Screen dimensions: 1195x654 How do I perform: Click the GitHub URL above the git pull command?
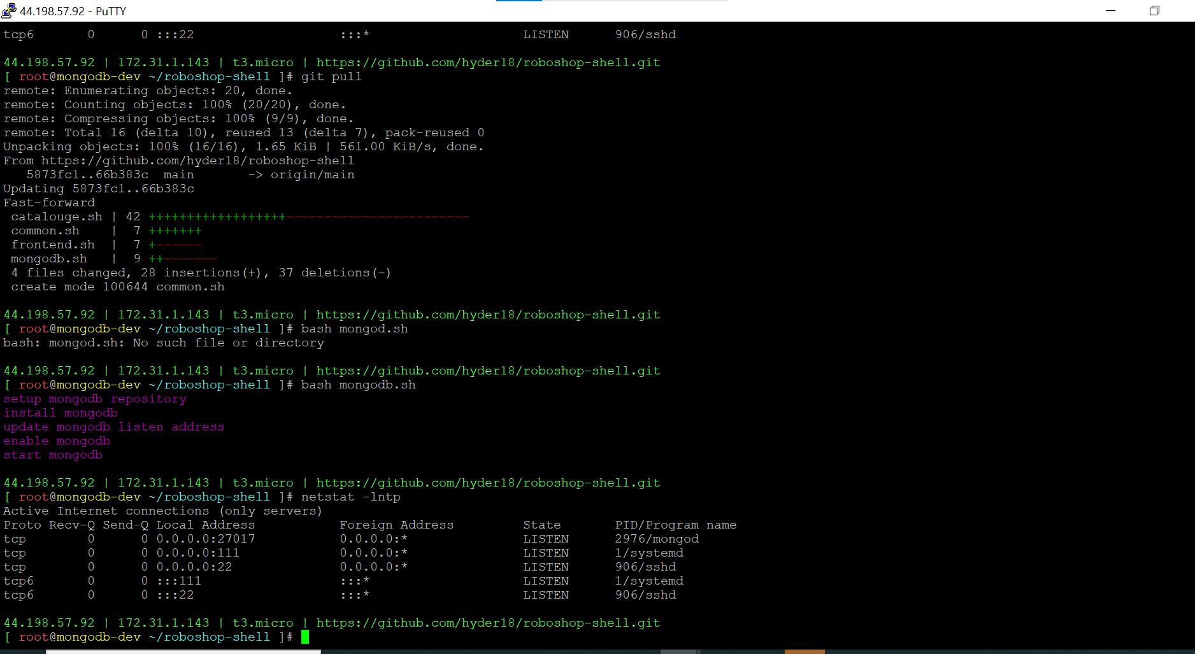pos(487,62)
